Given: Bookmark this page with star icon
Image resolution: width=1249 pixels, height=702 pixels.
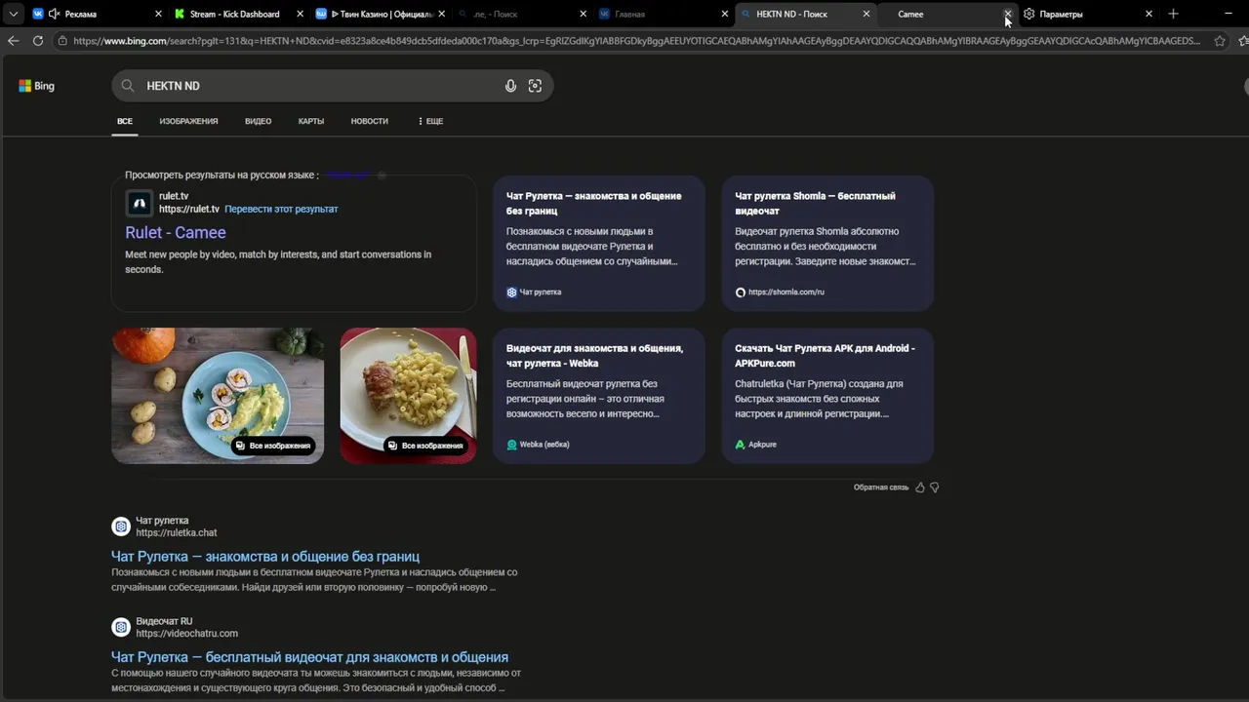Looking at the screenshot, I should point(1220,41).
